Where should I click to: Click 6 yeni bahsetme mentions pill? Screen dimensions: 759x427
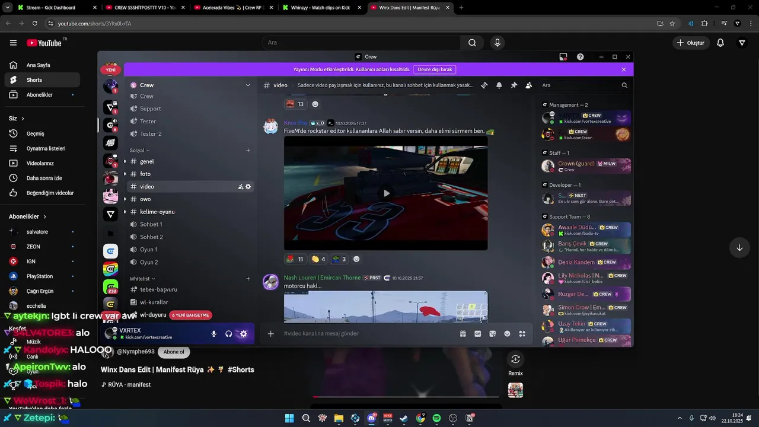[190, 315]
